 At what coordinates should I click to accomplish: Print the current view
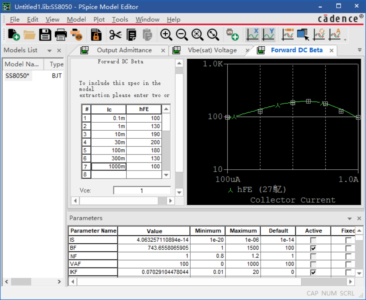click(x=61, y=35)
